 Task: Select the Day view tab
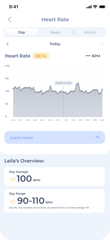click(x=21, y=32)
